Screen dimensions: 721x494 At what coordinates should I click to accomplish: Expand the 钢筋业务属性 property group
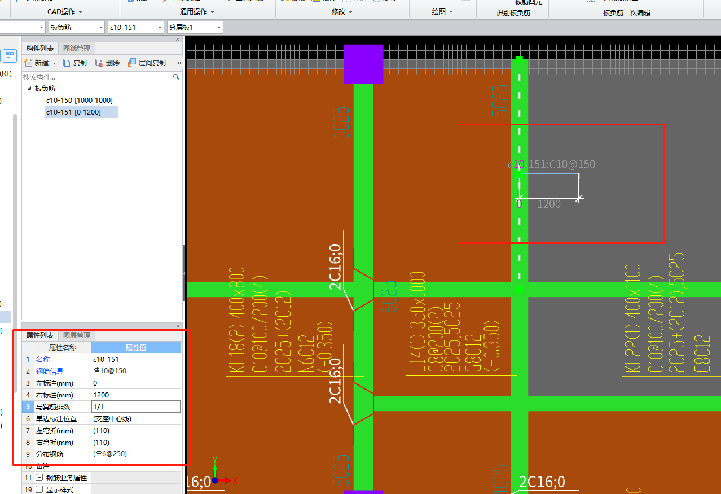tap(39, 478)
